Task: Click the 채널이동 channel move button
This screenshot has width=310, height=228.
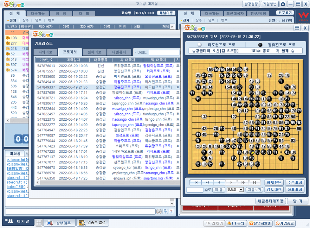Action: click(x=166, y=13)
